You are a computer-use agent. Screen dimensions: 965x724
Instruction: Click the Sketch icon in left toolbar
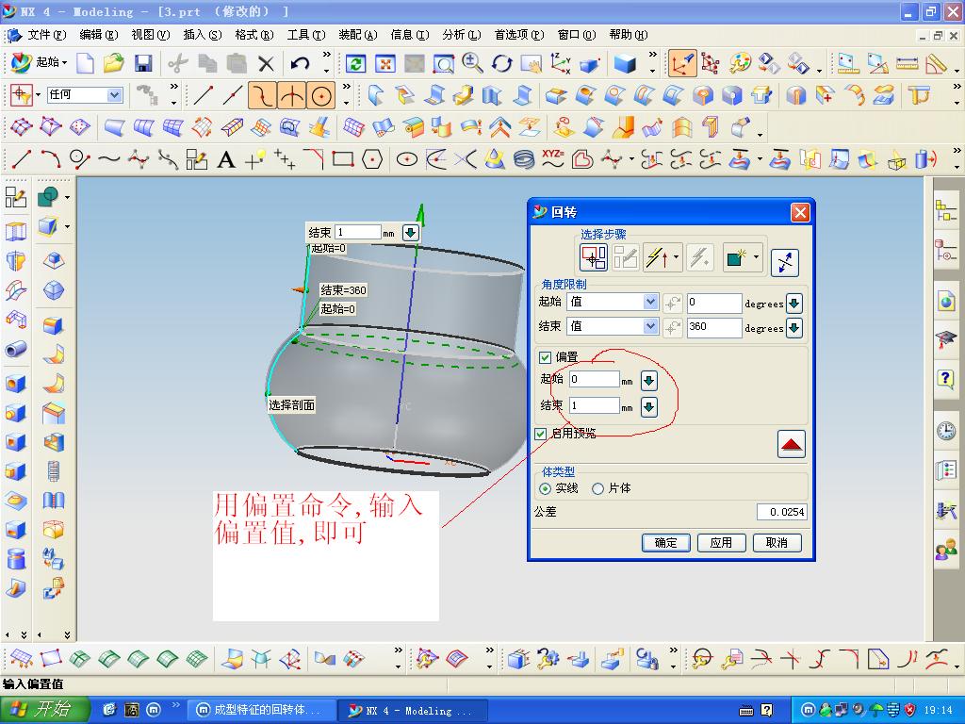tap(16, 197)
